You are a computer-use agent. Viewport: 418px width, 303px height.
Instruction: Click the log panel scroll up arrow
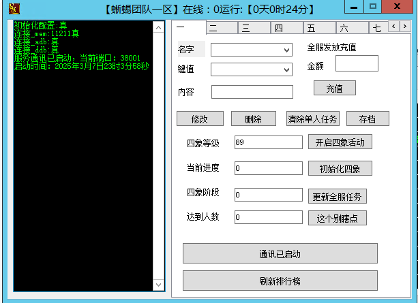[x=159, y=28]
